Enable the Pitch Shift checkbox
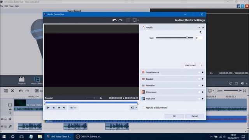The width and height of the screenshot is (249, 140). [199, 98]
